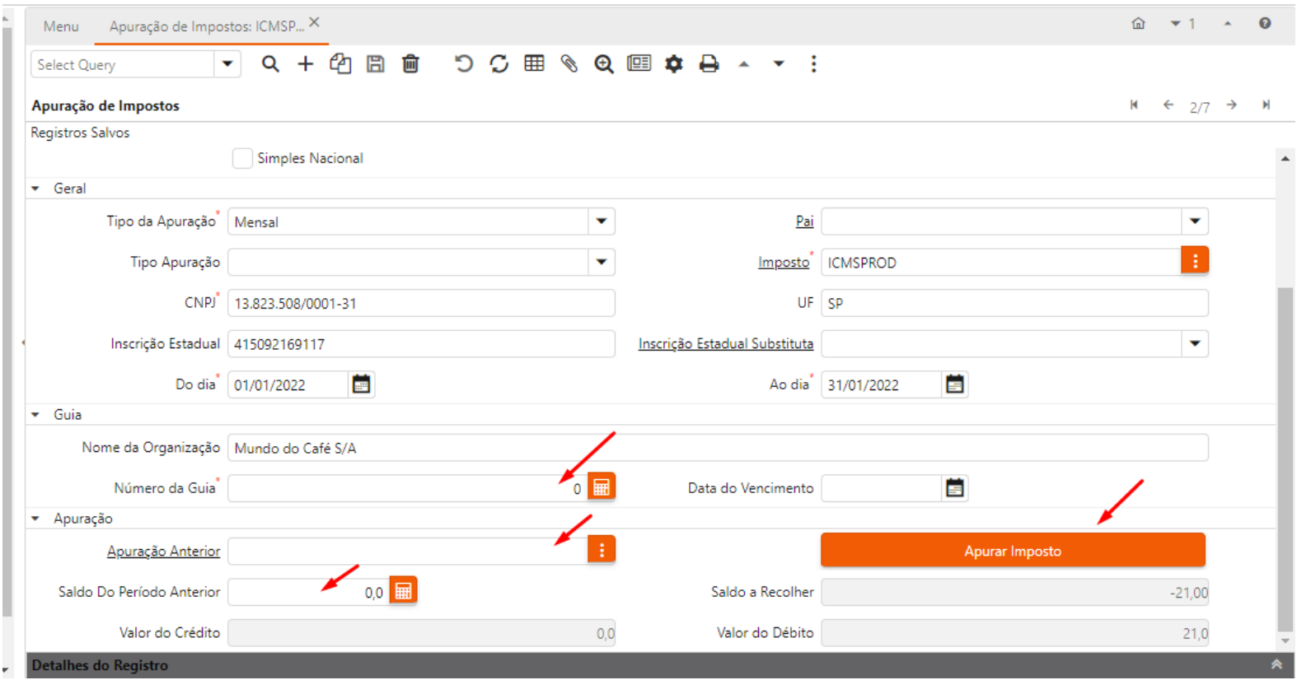
Task: Print using the printer icon
Action: pos(709,64)
